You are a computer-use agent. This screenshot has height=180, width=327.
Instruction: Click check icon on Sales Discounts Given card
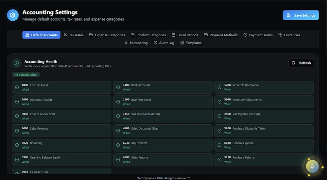point(118,131)
